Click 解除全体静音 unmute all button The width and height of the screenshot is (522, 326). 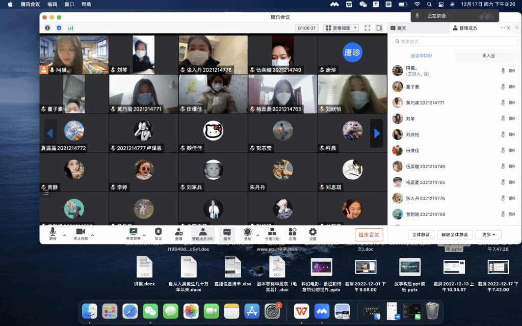coord(455,234)
